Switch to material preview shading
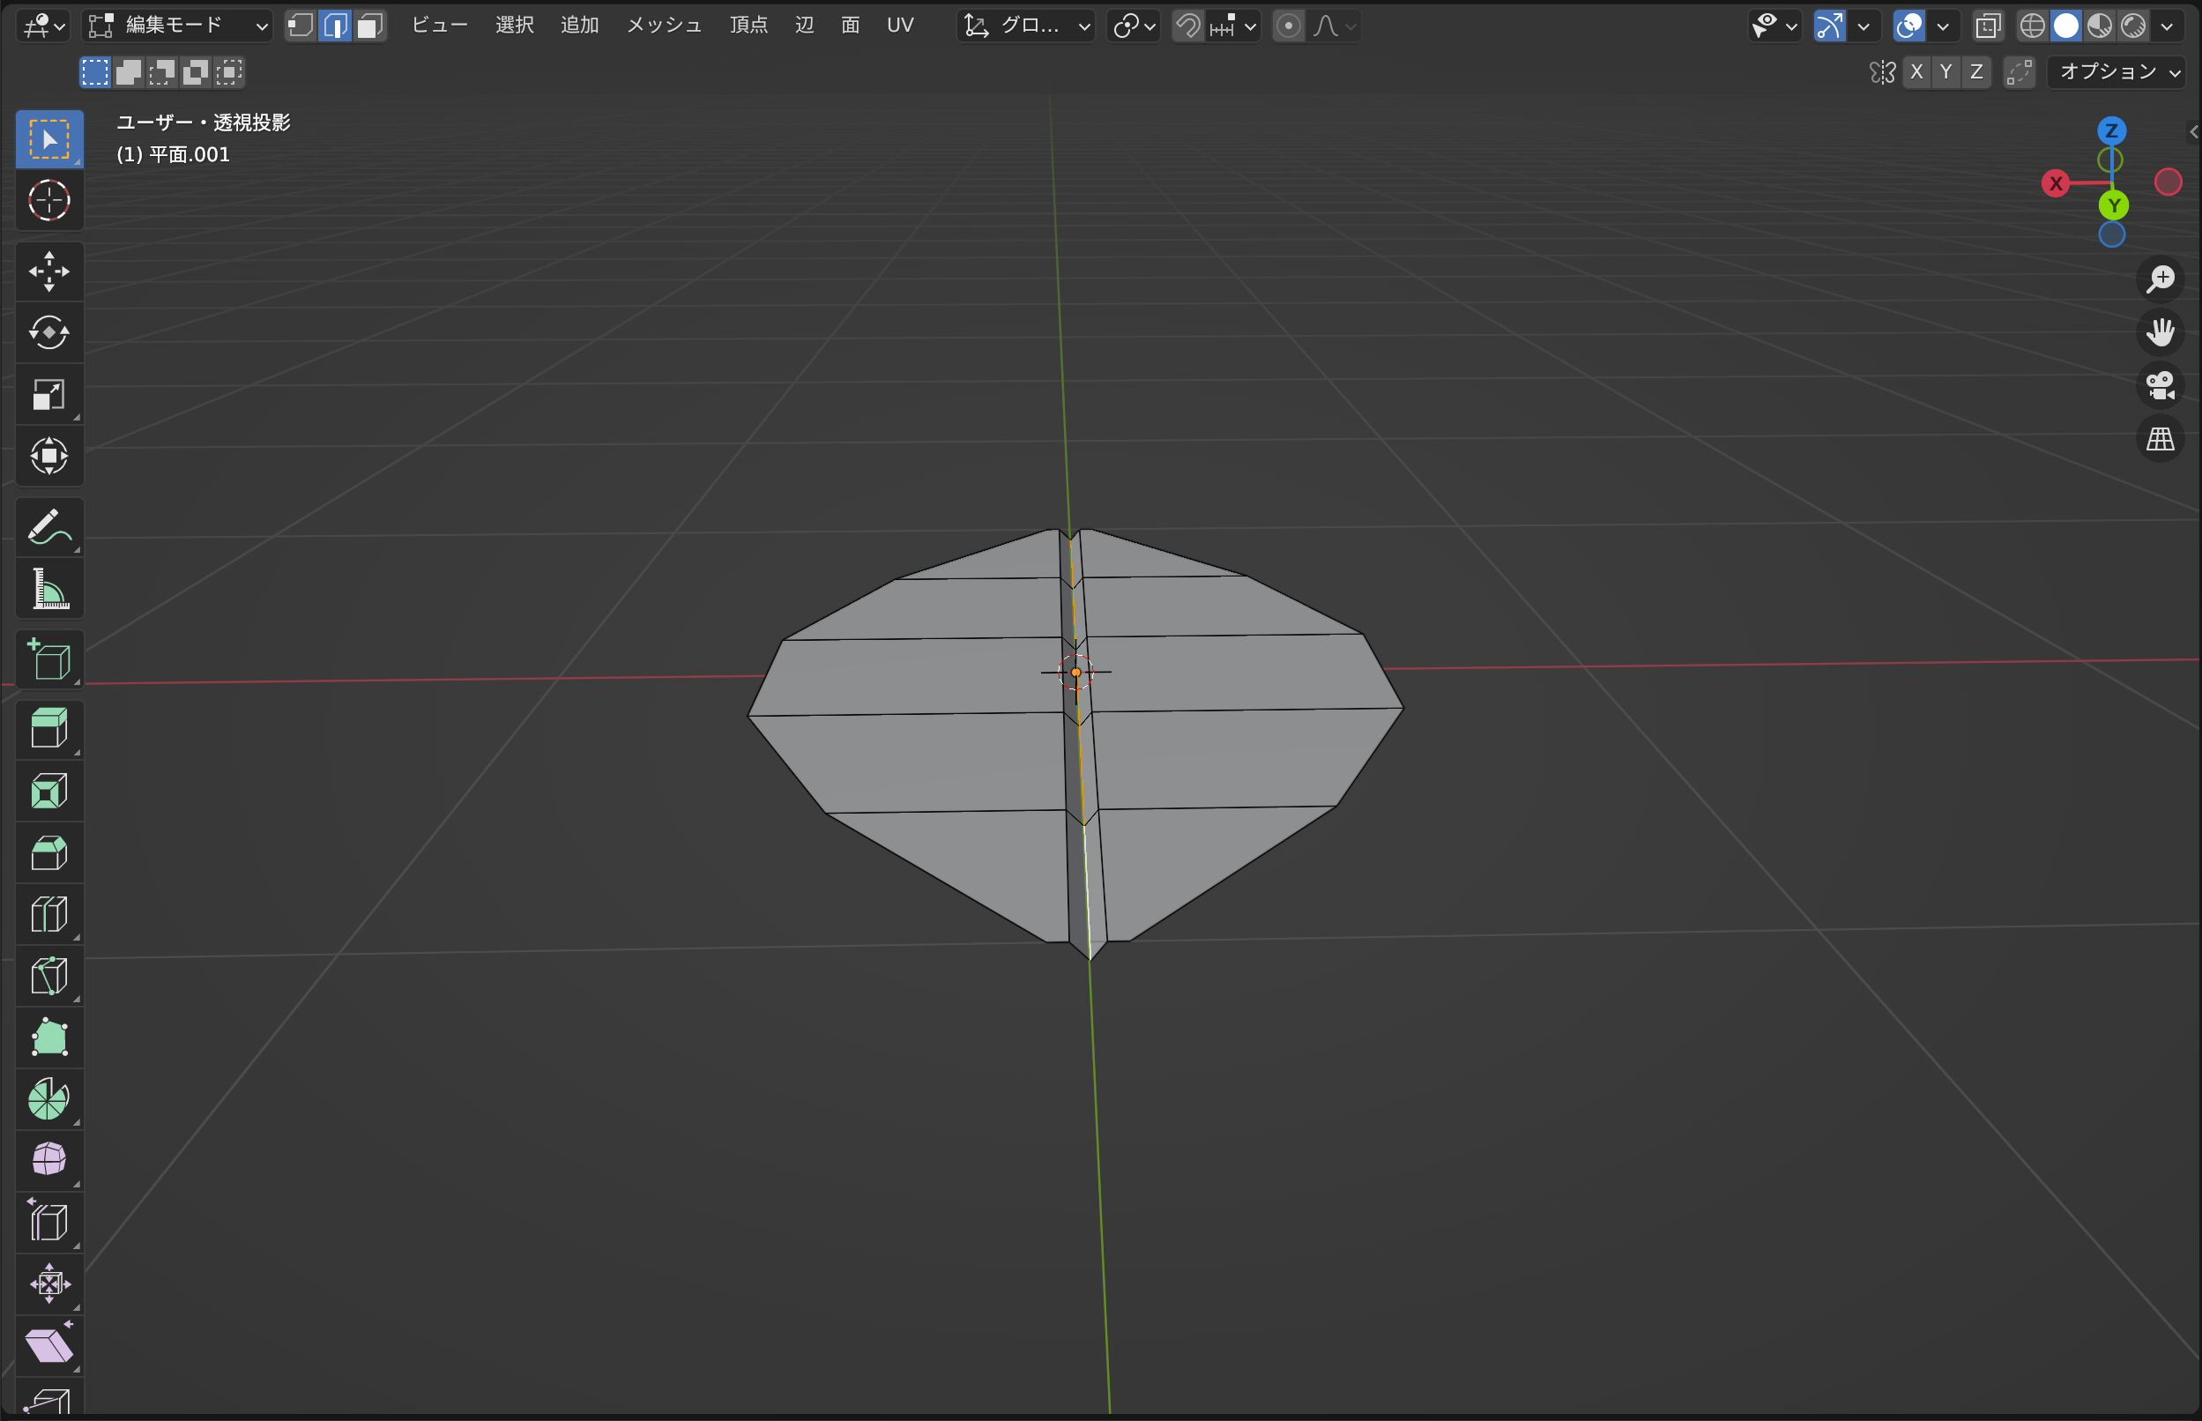 coord(2100,26)
